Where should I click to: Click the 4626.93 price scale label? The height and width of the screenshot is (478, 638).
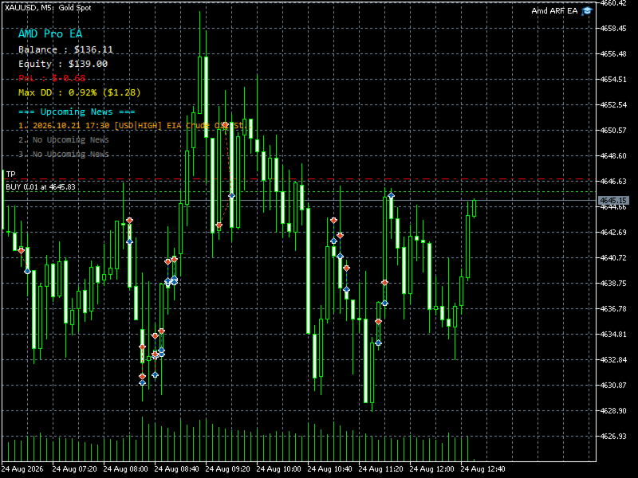point(613,436)
